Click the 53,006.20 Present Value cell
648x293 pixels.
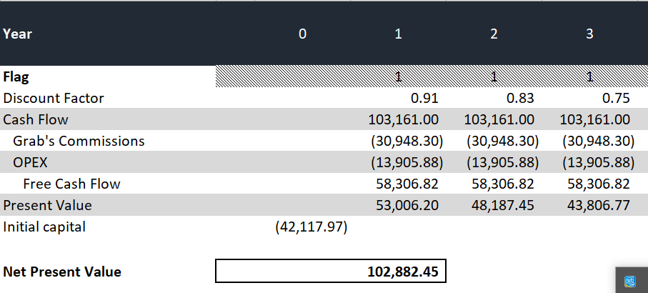(407, 205)
